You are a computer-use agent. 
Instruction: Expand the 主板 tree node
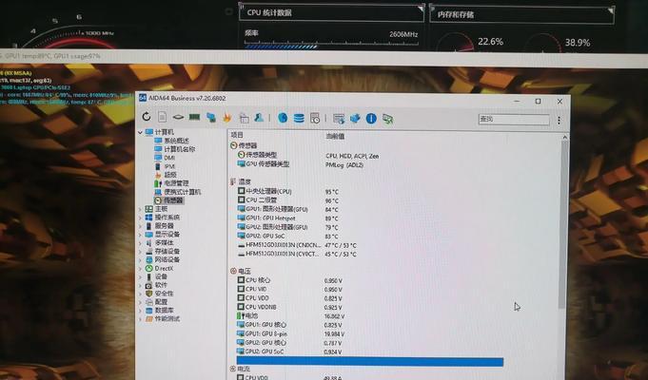coord(140,209)
